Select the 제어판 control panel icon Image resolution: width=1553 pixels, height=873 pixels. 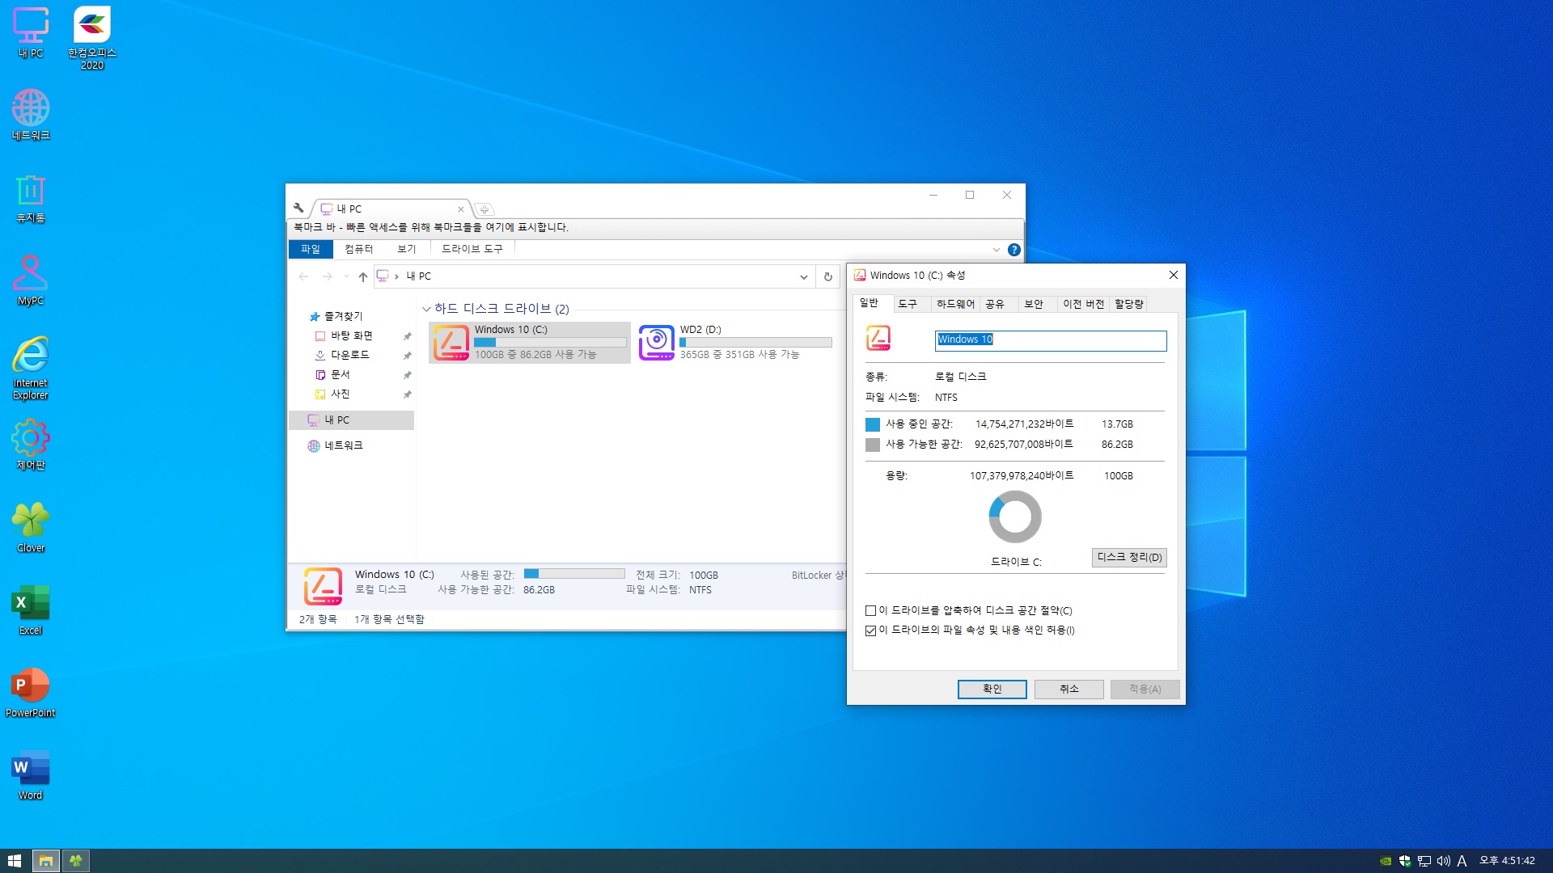(31, 445)
